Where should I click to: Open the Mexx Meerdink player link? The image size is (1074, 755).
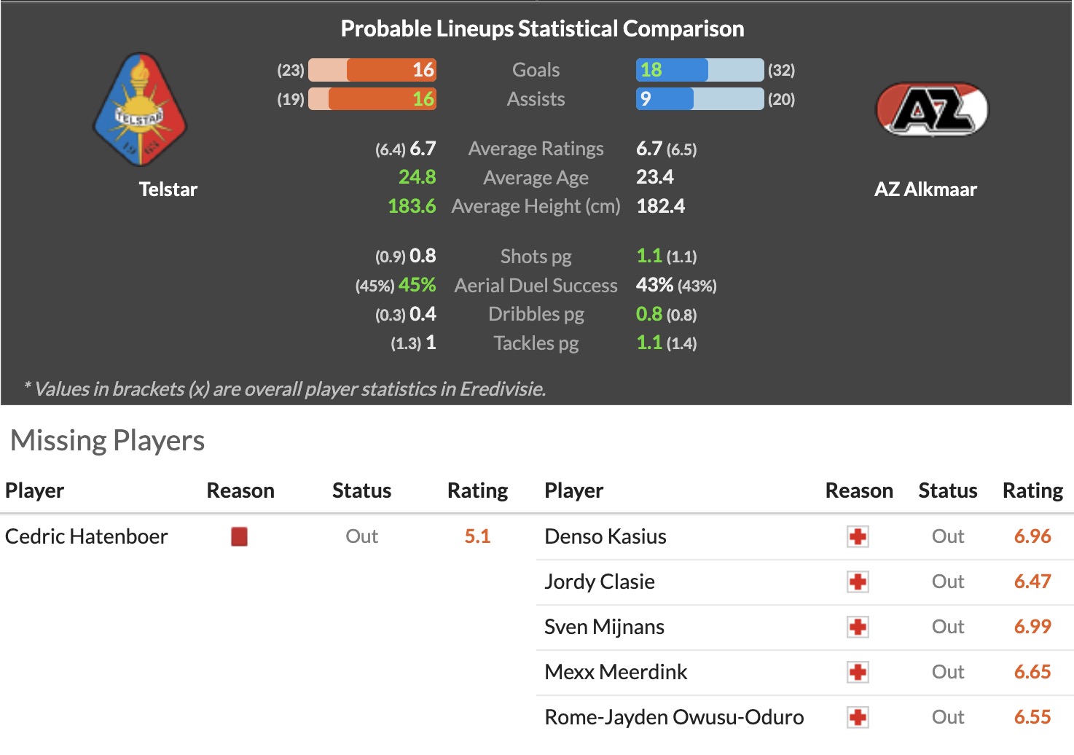(x=616, y=673)
